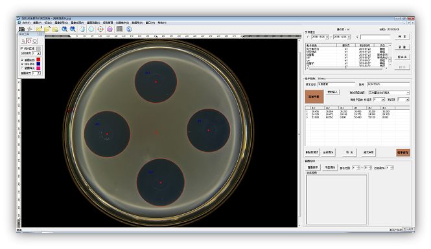Click the purple round toolbar icon
This screenshot has width=431, height=249.
110,29
